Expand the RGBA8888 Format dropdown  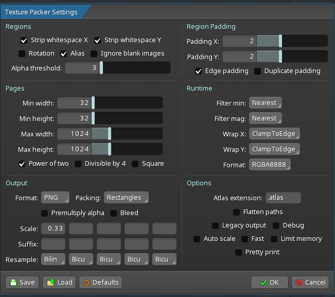(x=270, y=165)
